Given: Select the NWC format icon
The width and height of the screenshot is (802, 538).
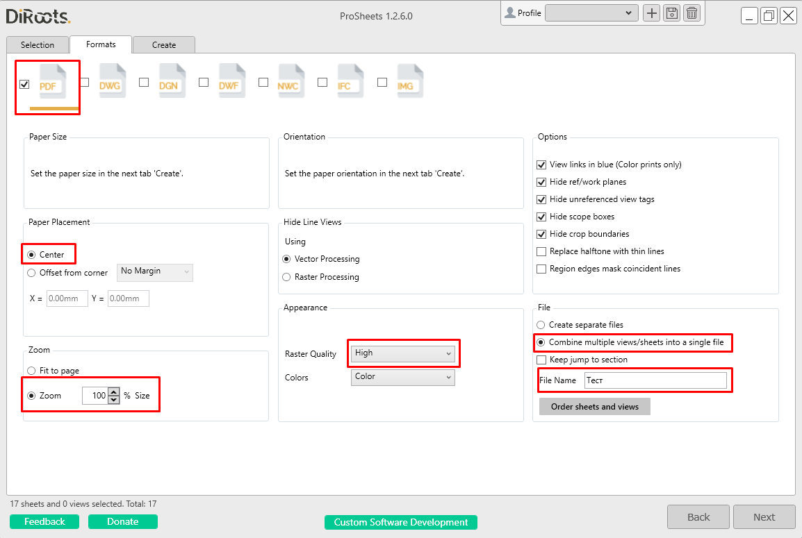Looking at the screenshot, I should [290, 81].
